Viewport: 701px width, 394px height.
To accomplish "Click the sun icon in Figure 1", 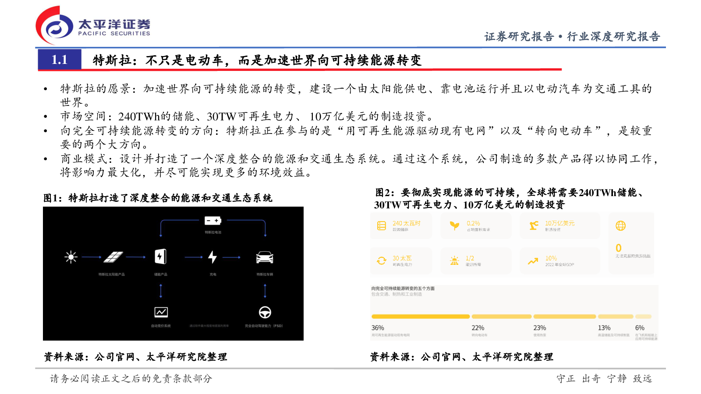I will pos(71,257).
